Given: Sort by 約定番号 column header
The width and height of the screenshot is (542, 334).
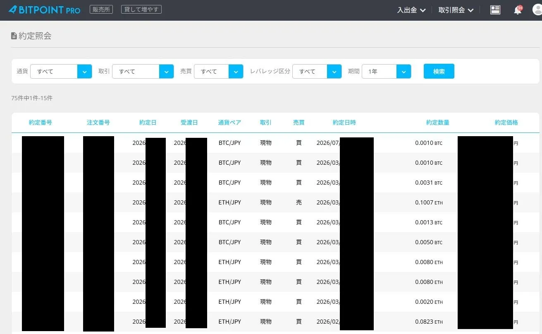Looking at the screenshot, I should (x=41, y=123).
